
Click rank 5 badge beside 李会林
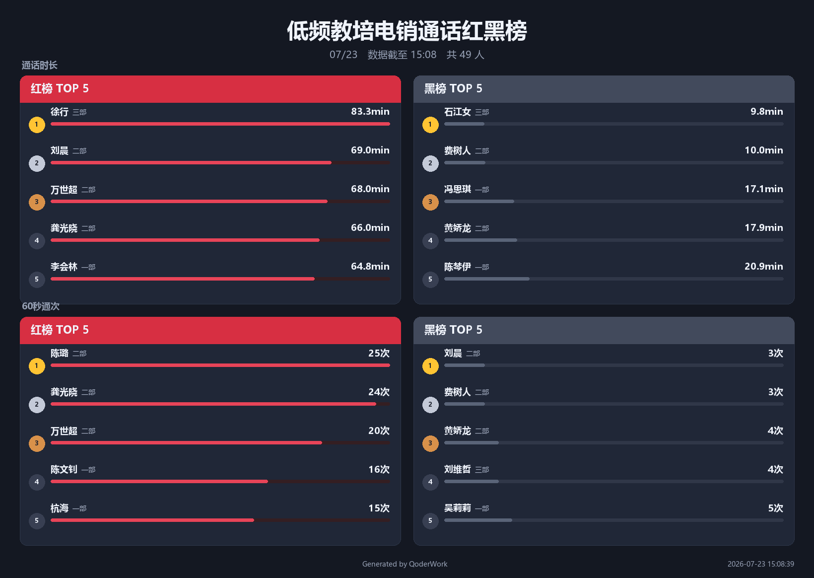(37, 280)
